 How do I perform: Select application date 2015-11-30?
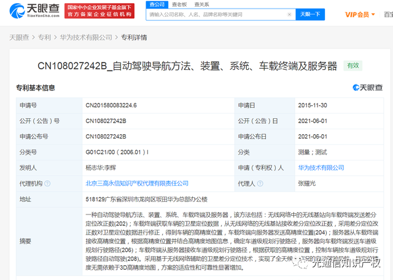(313, 105)
